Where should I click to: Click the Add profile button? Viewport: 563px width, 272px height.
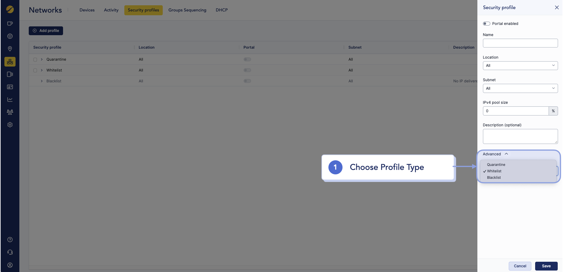coord(46,31)
